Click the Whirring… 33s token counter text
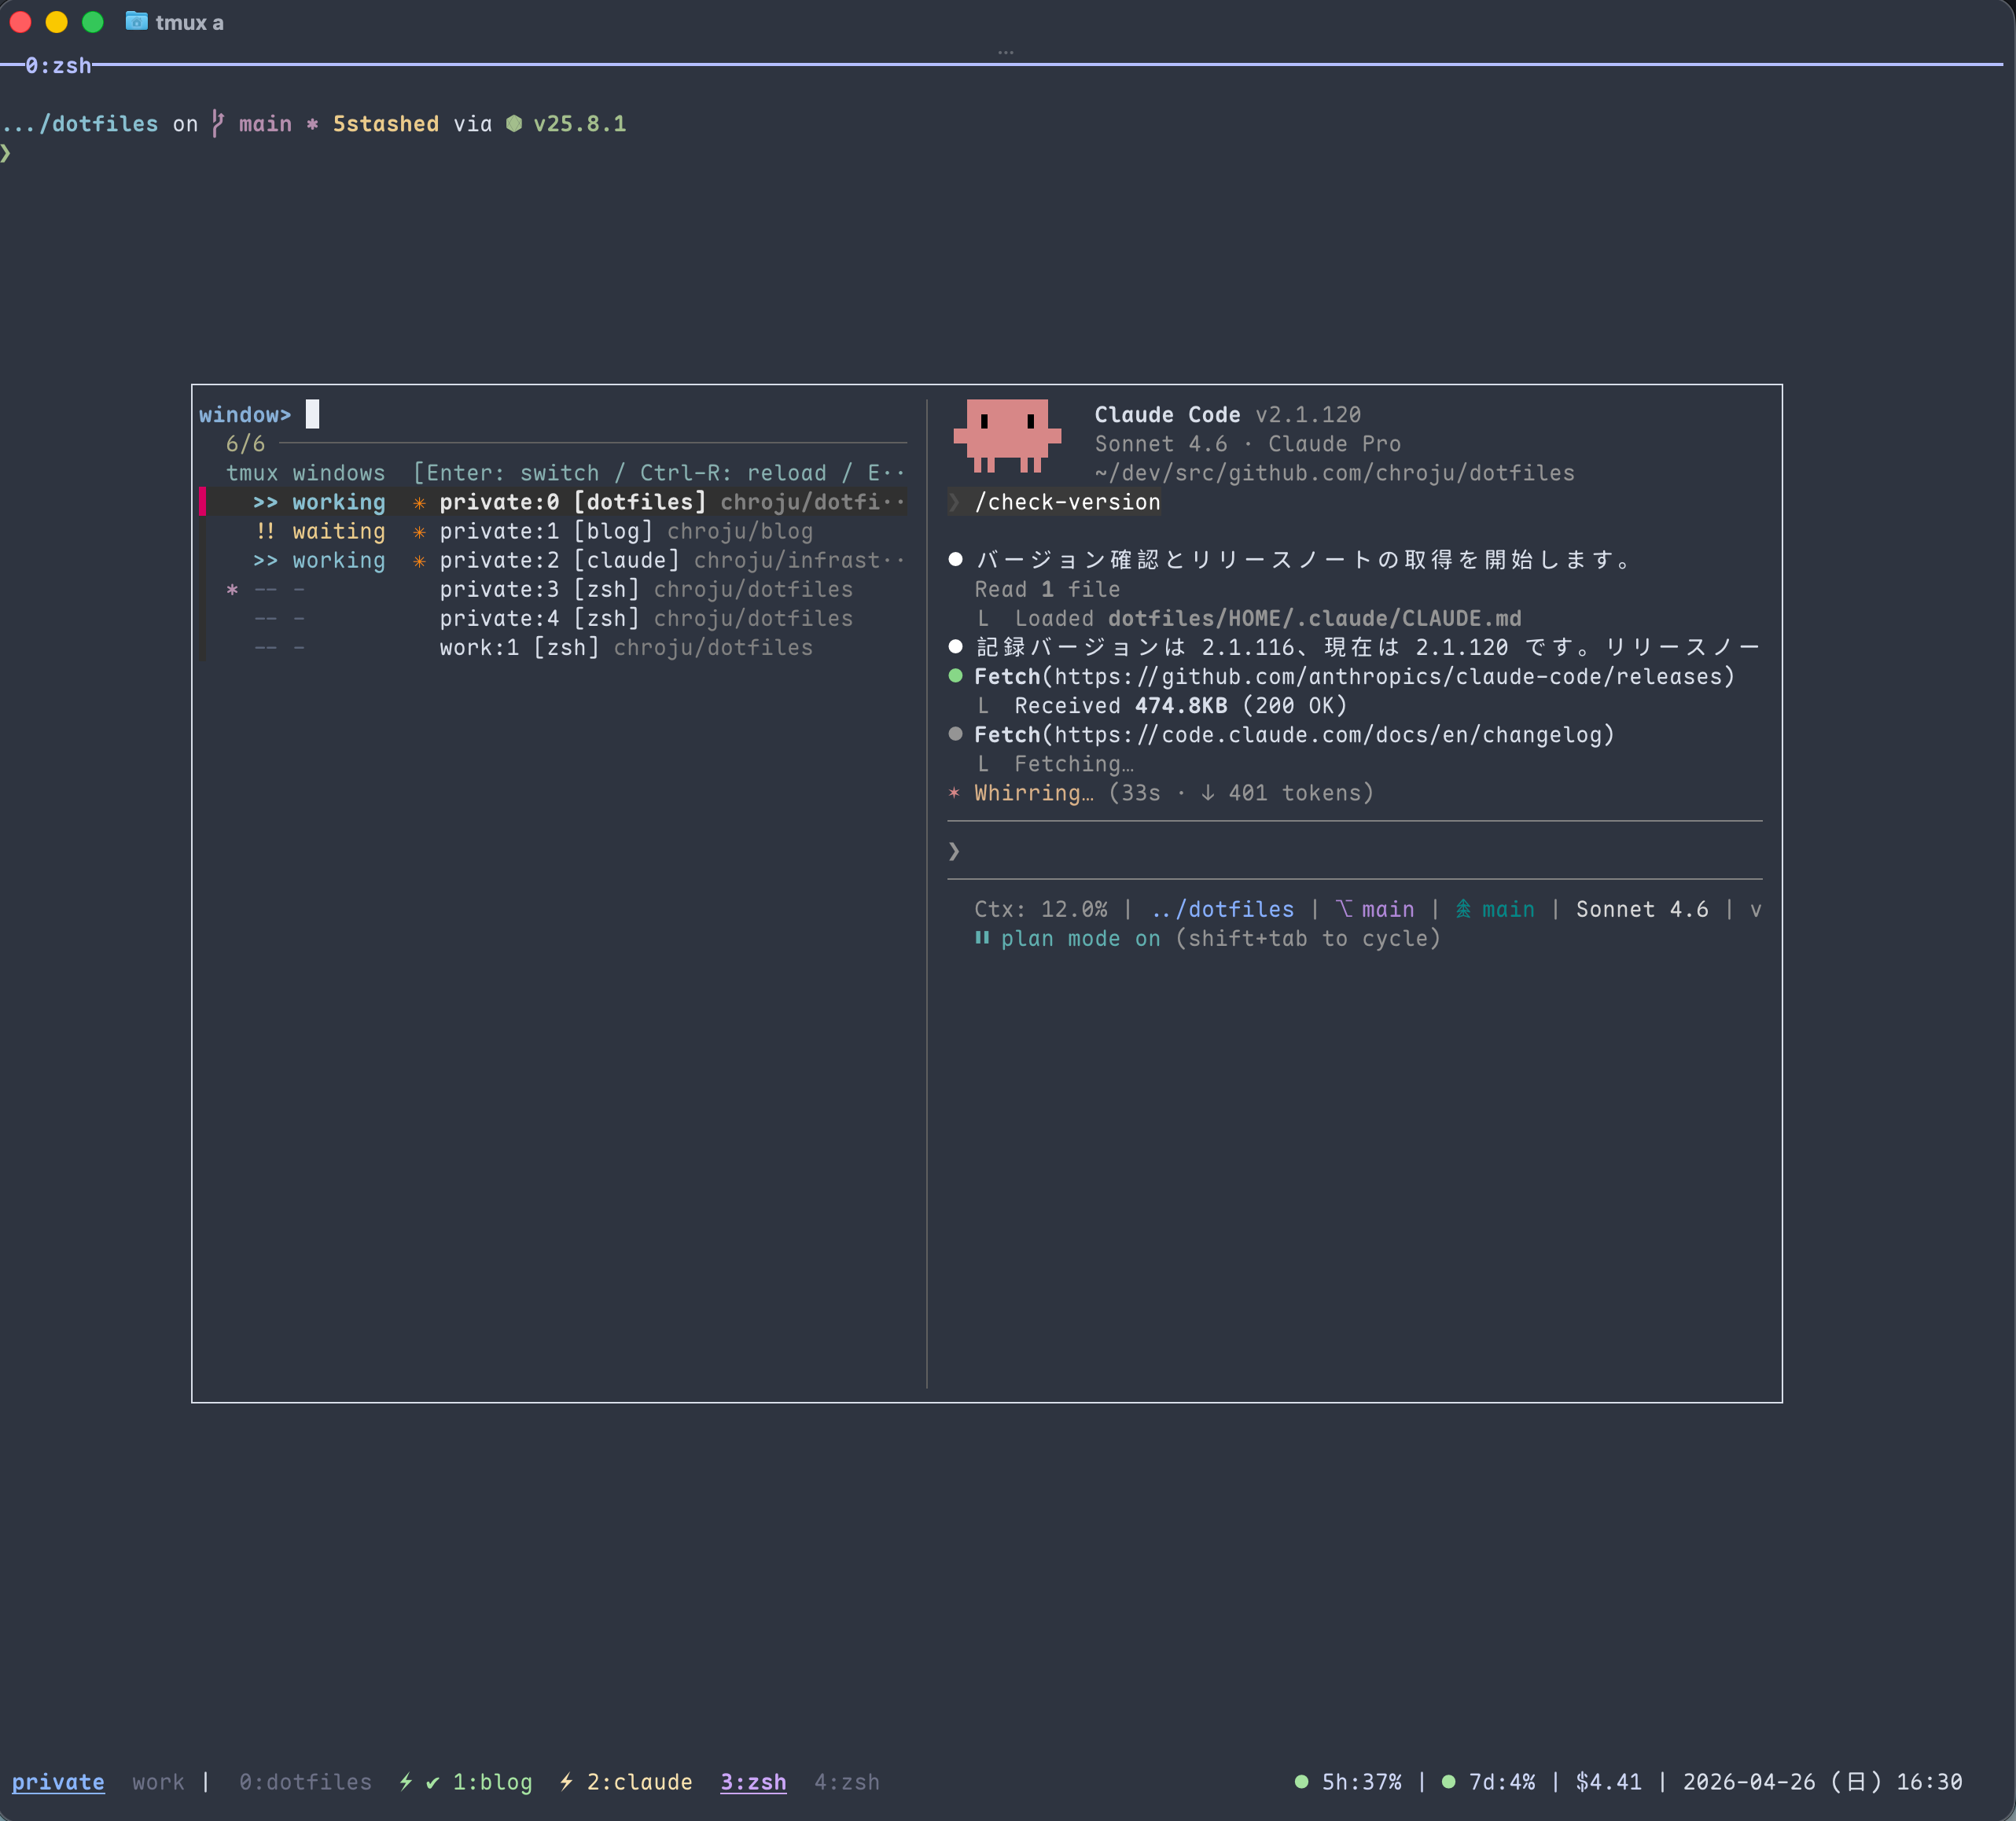 (1174, 793)
